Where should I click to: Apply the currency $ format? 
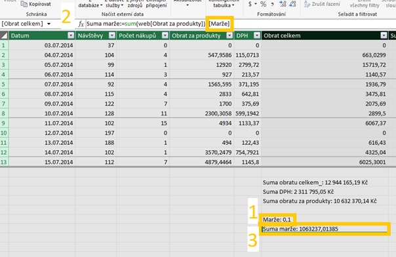click(x=250, y=4)
